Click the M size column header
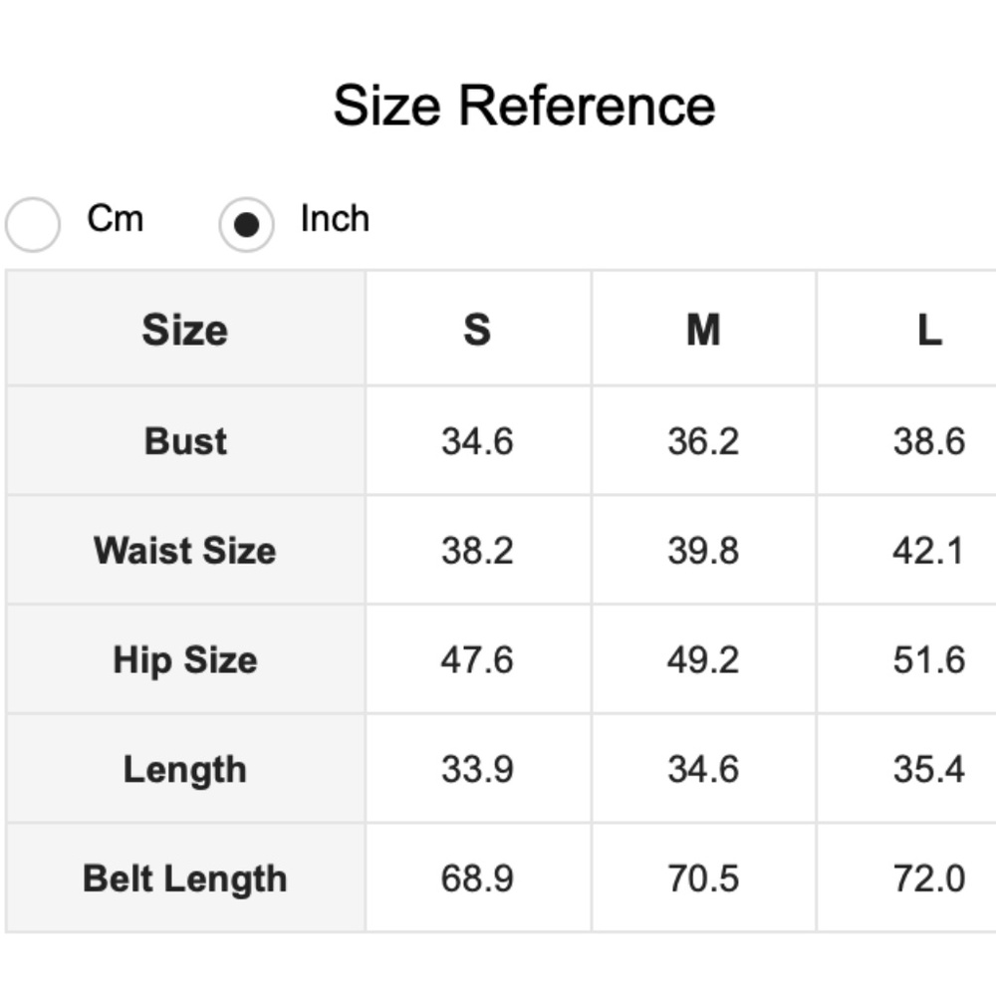The image size is (996, 996). [703, 330]
